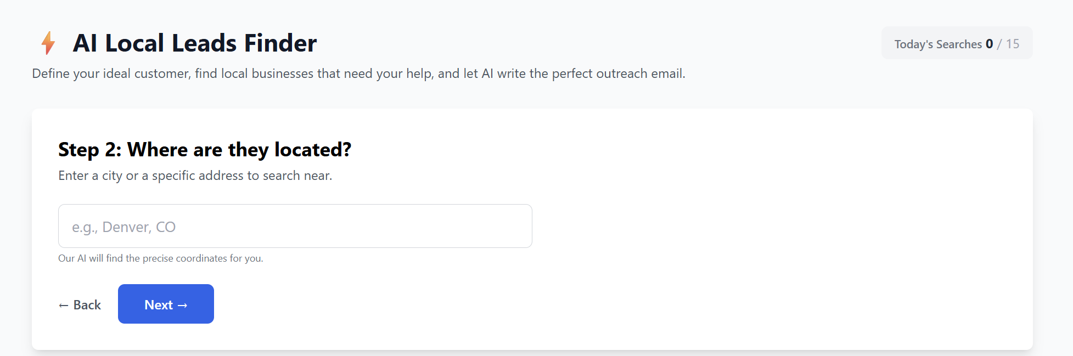This screenshot has height=356, width=1073.
Task: Go back to the previous step
Action: click(x=80, y=305)
